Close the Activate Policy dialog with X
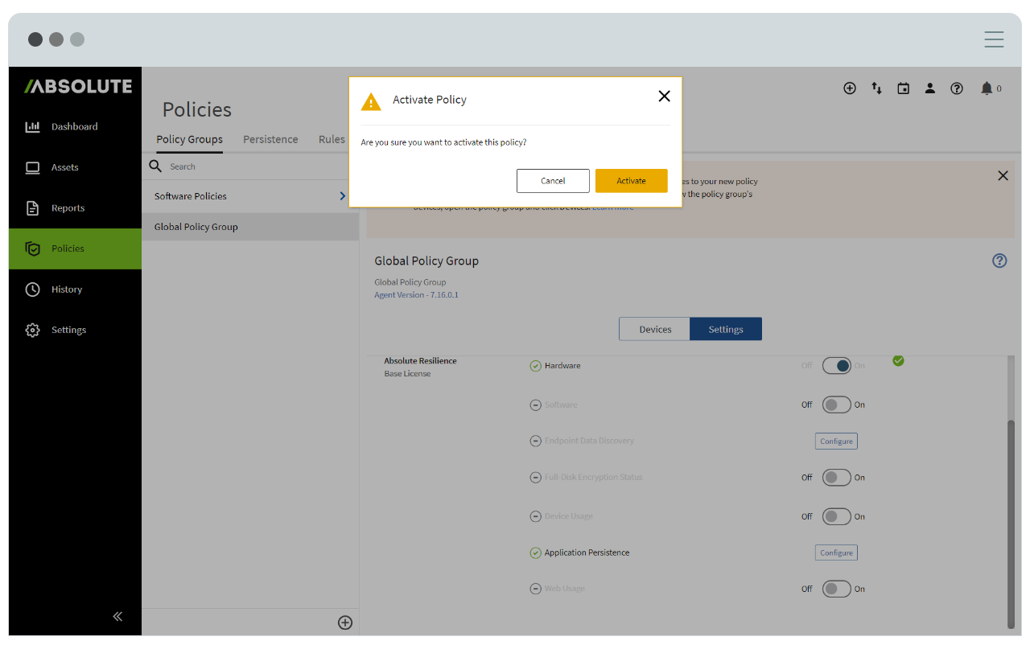The height and width of the screenshot is (649, 1030). (664, 97)
